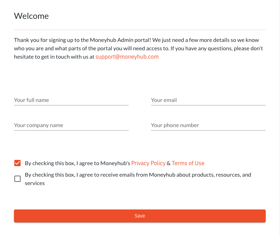Screen dimensions: 280x236
Task: Click the word 'services' in email consent label
Action: tap(35, 183)
